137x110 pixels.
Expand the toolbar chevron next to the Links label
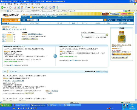[x=136, y=11]
